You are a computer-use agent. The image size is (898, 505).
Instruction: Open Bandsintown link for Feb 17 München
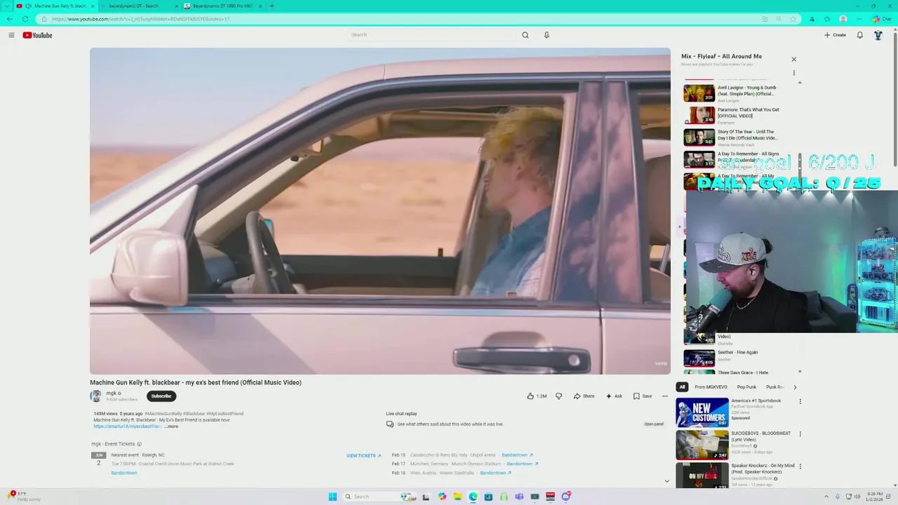522,464
